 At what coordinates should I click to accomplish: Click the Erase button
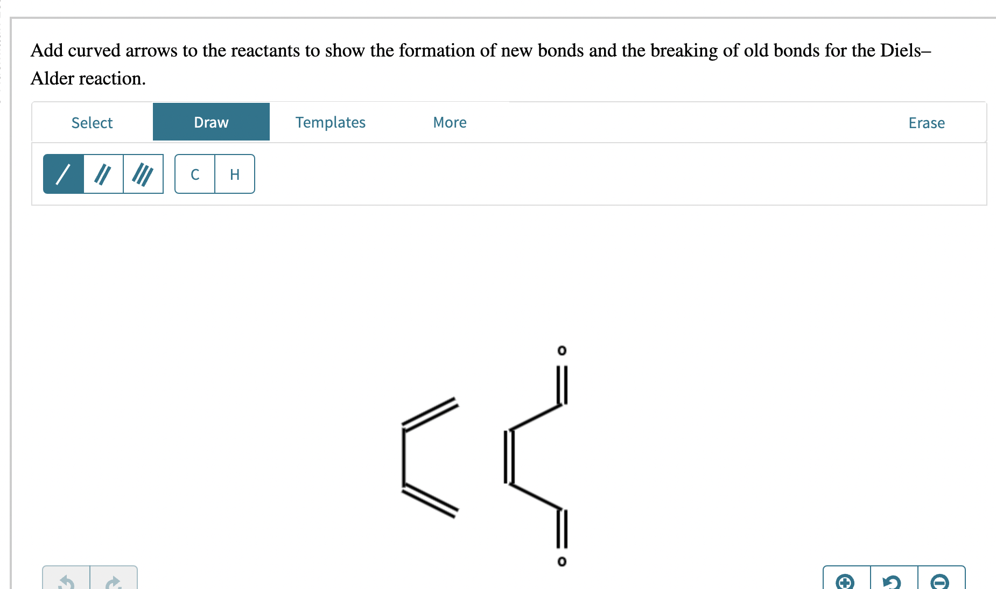(926, 122)
